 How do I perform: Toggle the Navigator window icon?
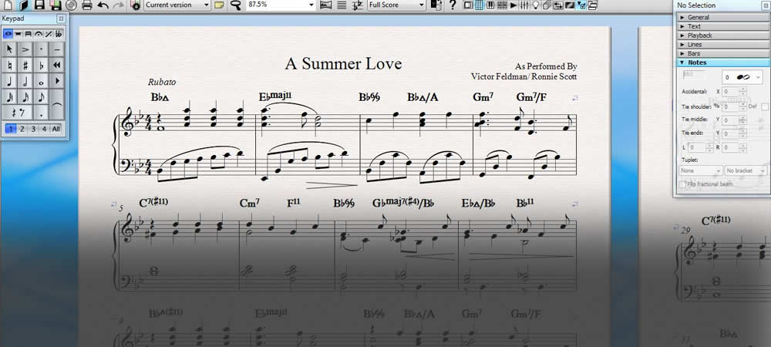(468, 5)
